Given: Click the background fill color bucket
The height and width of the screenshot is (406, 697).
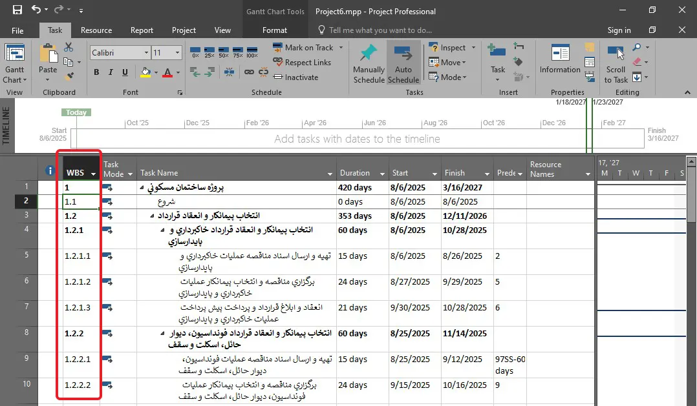Looking at the screenshot, I should (x=145, y=72).
